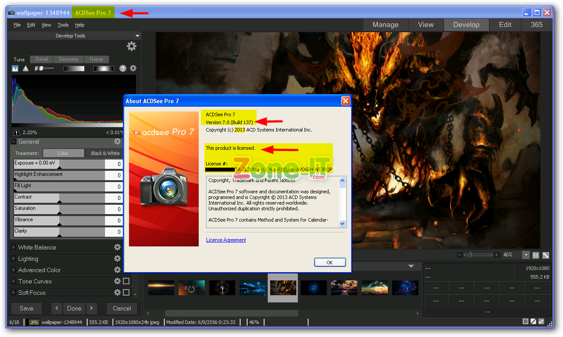Click the Done button
The width and height of the screenshot is (563, 337).
[74, 308]
